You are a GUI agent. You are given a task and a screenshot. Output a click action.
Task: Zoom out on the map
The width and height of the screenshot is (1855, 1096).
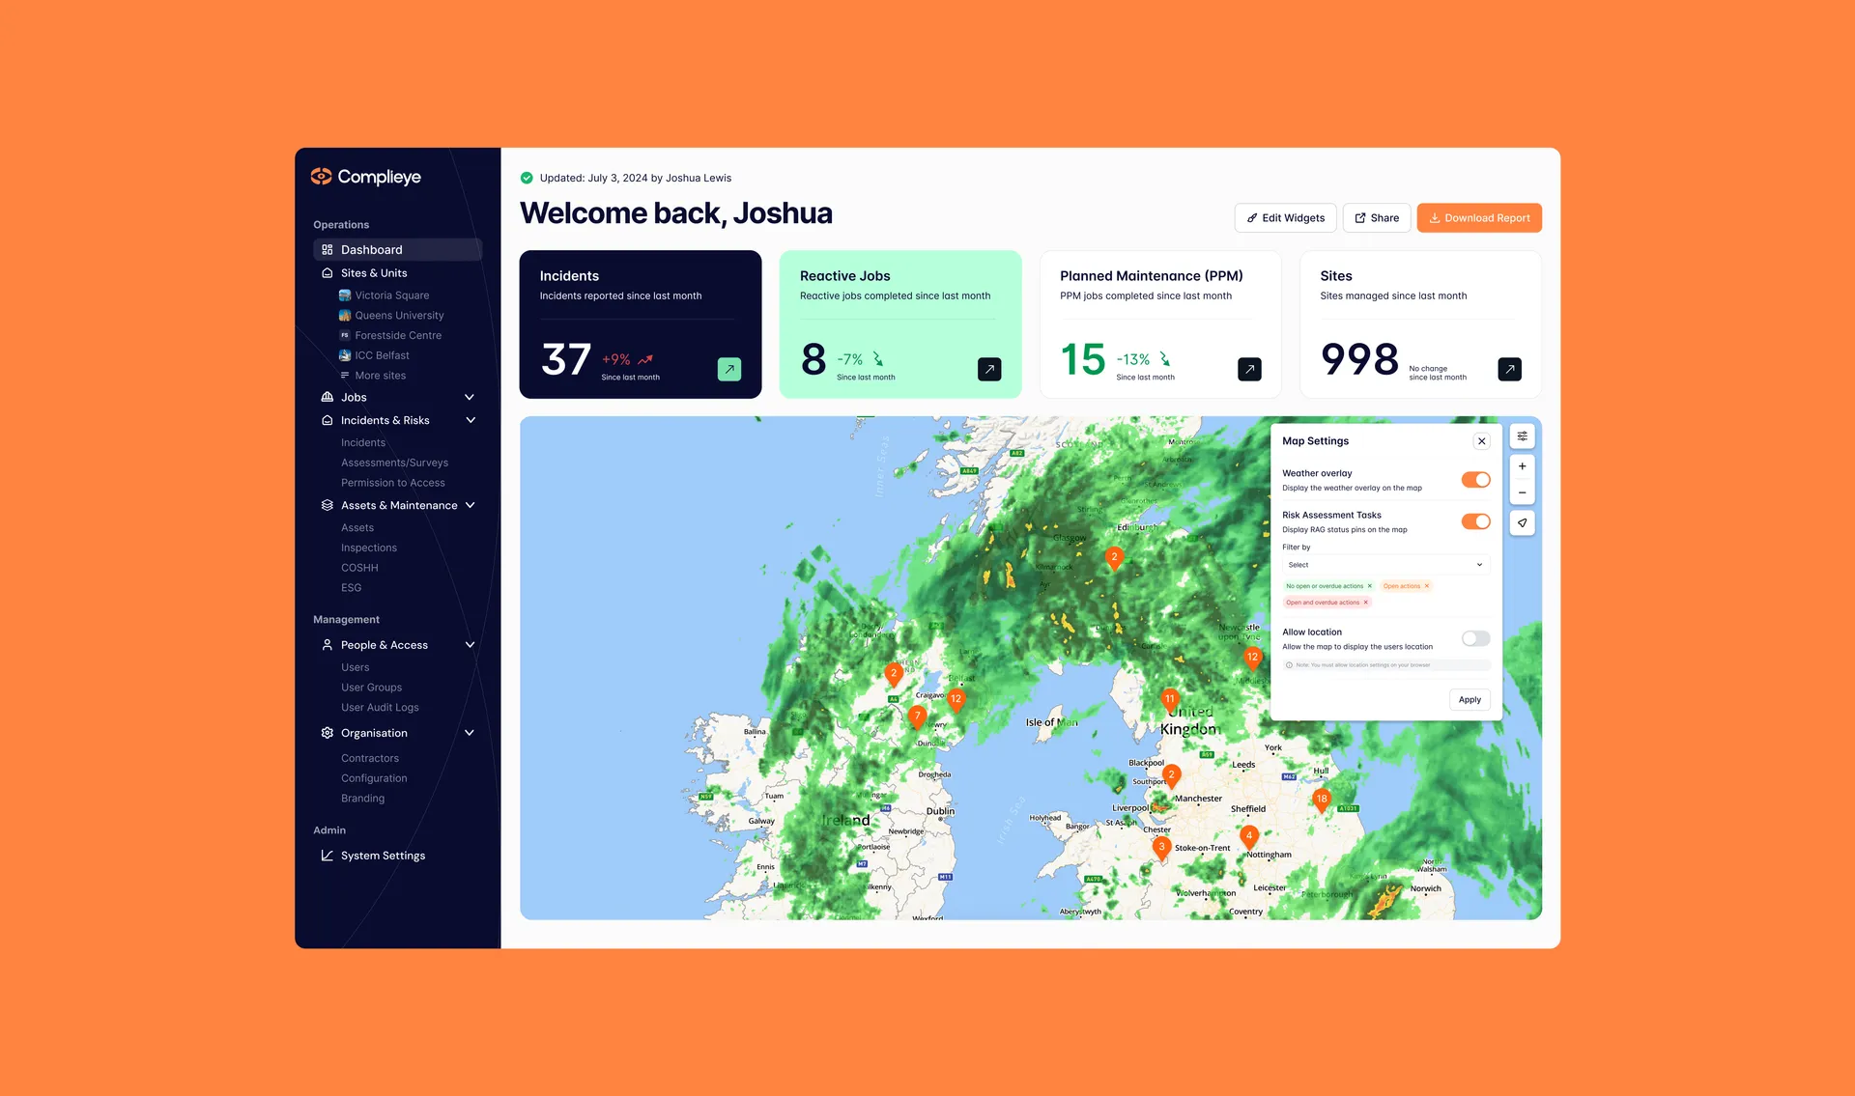tap(1522, 492)
